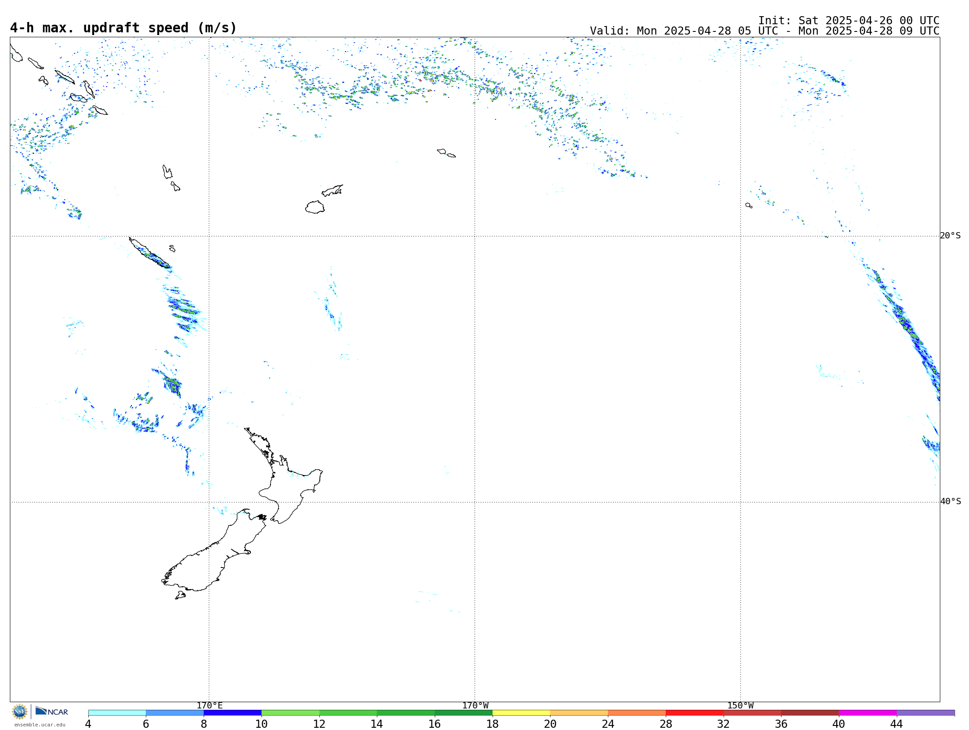Viewport: 969px width, 730px height.
Task: Click the colorbar tick label 40
Action: (839, 724)
